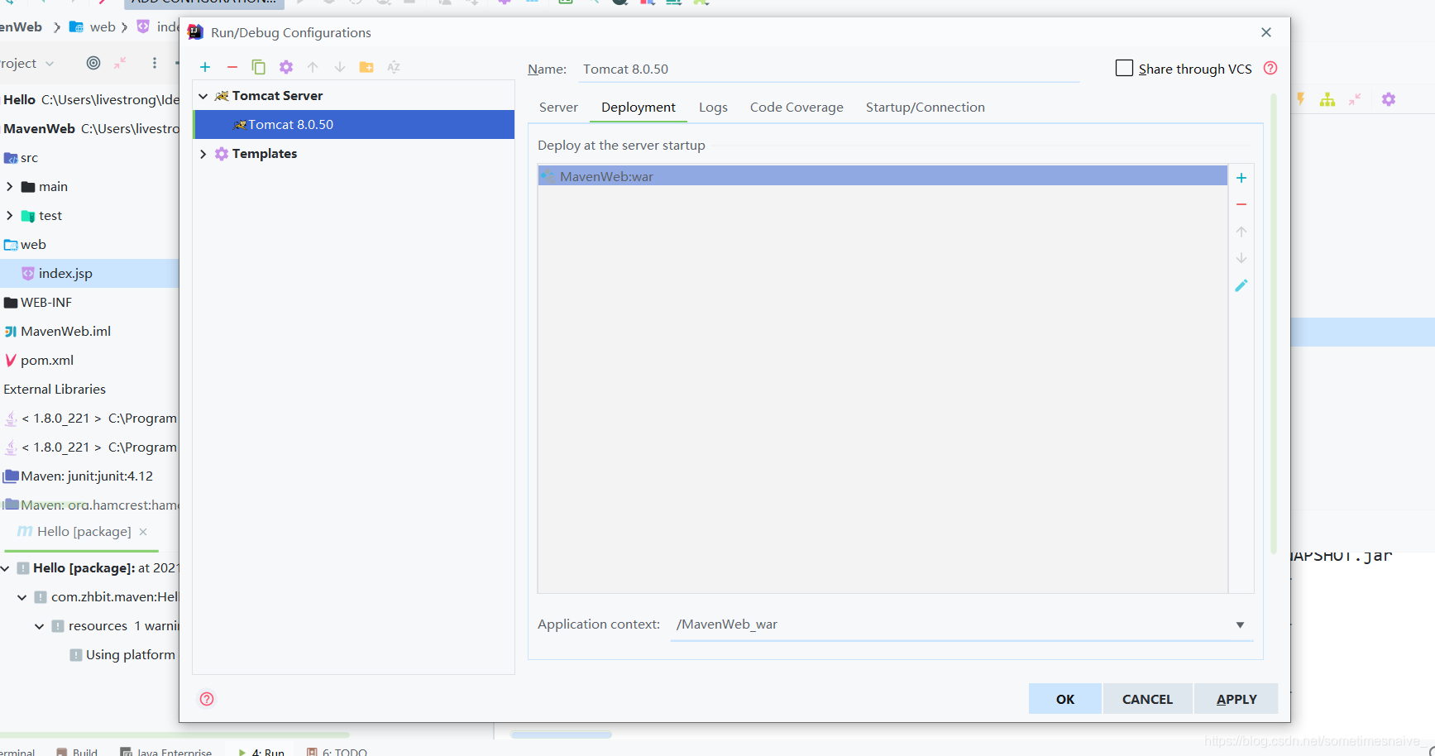Image resolution: width=1435 pixels, height=756 pixels.
Task: Expand the main folder
Action: [x=9, y=187]
